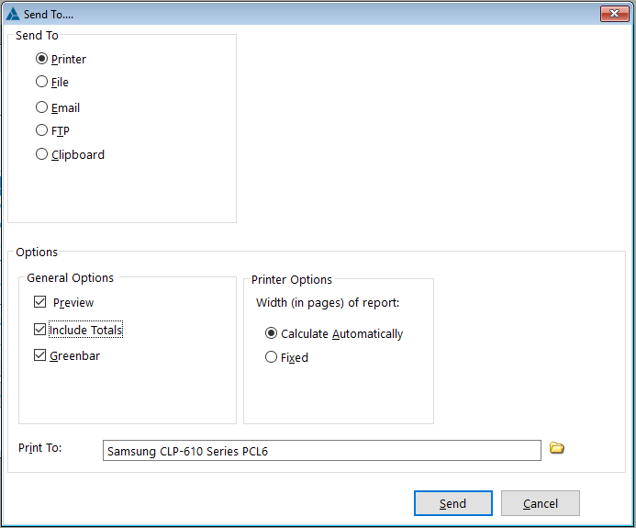Uncheck the Preview checkbox

pyautogui.click(x=39, y=302)
